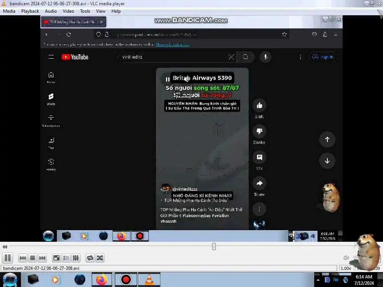The image size is (383, 287).
Task: Open the Manage bookmarks link in the toolbar
Action: 172,44
